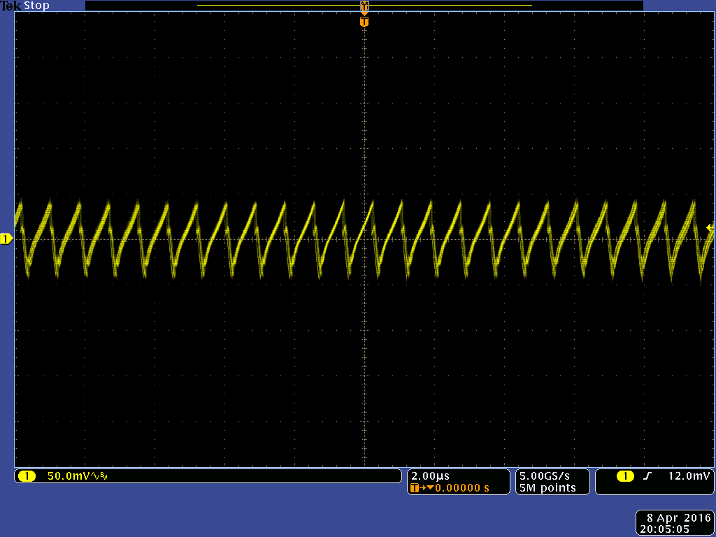716x537 pixels.
Task: Click the trigger level arrow on right edge
Action: [x=710, y=227]
